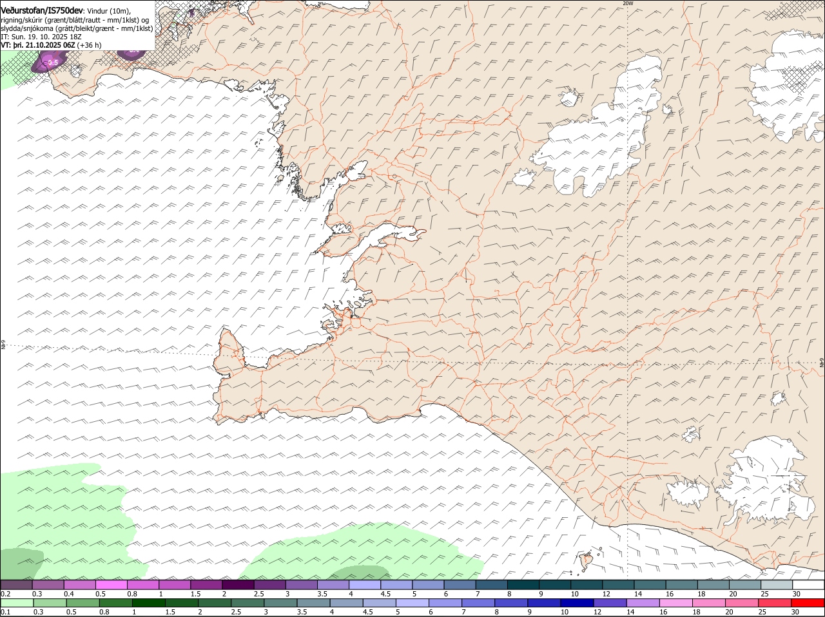Click the 'rigning/skúrir' legend description line
This screenshot has height=617, width=825.
(75, 20)
